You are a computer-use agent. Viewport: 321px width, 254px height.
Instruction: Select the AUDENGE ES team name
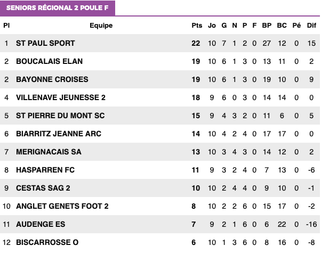coord(41,224)
